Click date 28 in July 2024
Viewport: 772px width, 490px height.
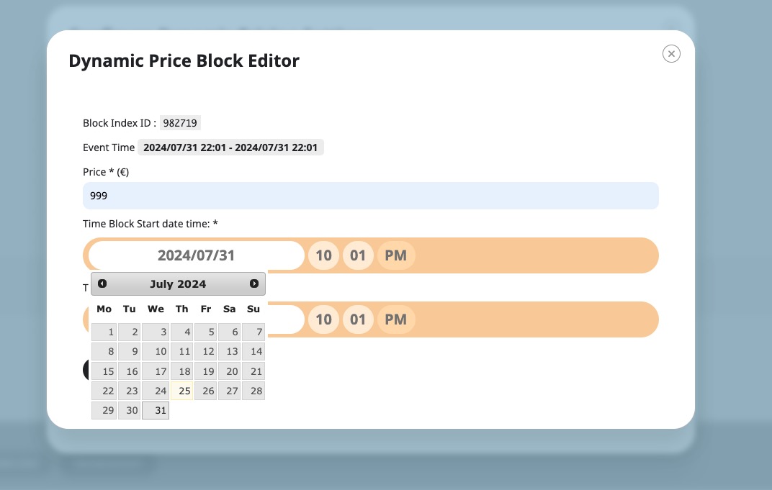[253, 391]
